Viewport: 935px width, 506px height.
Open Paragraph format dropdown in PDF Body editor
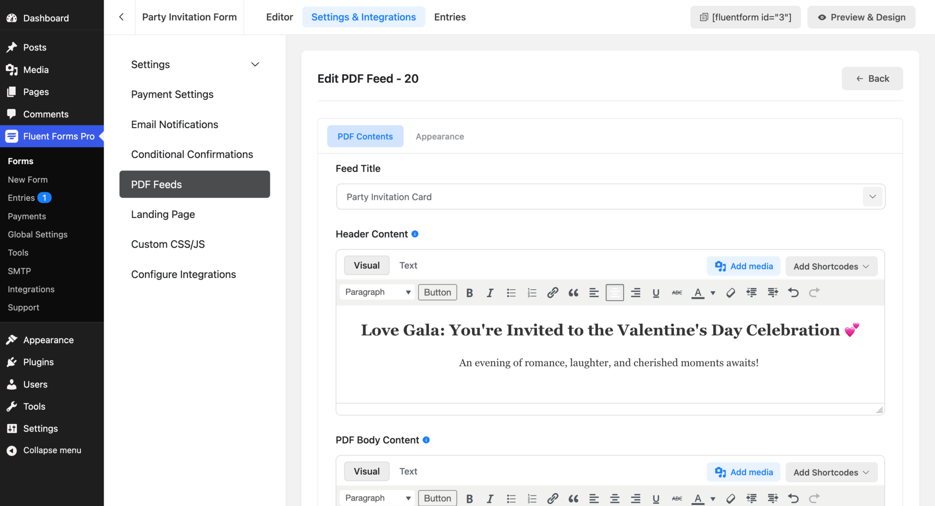377,498
